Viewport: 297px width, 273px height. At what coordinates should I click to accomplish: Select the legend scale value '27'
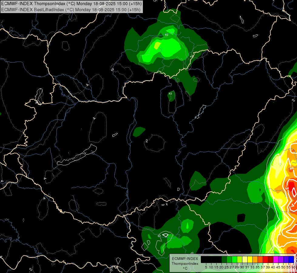232,267
